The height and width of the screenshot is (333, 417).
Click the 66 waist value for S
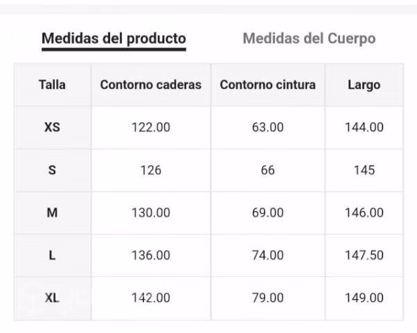tap(268, 170)
